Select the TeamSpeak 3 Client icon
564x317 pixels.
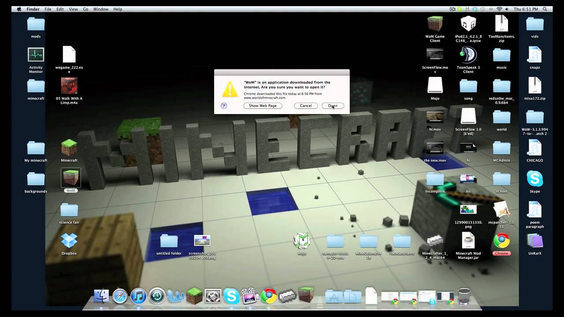click(468, 55)
